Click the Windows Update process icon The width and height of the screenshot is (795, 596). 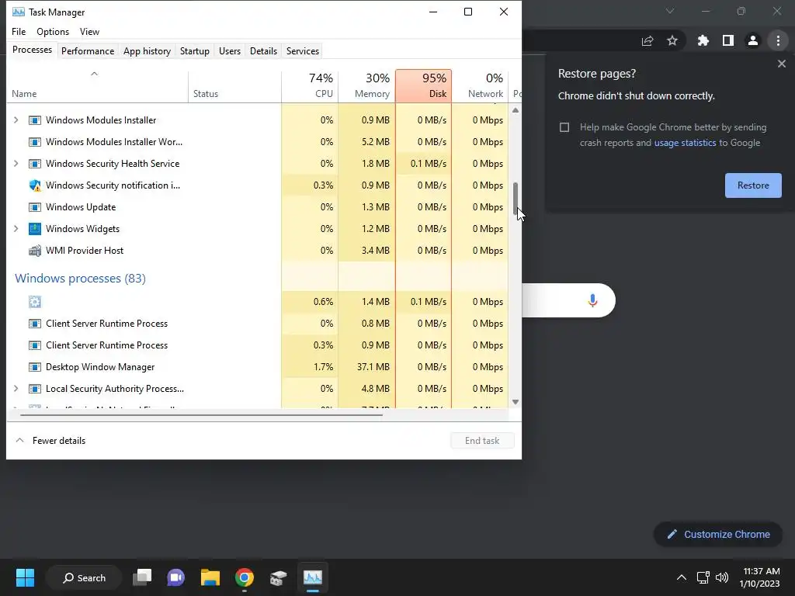click(x=34, y=207)
